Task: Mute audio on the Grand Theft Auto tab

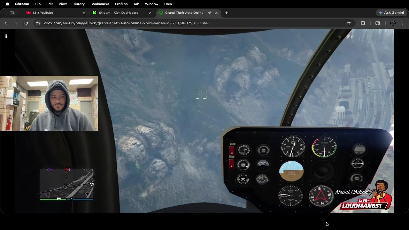Action: [210, 13]
